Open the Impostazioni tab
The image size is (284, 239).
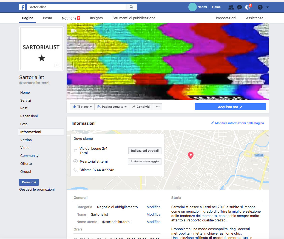point(226,18)
